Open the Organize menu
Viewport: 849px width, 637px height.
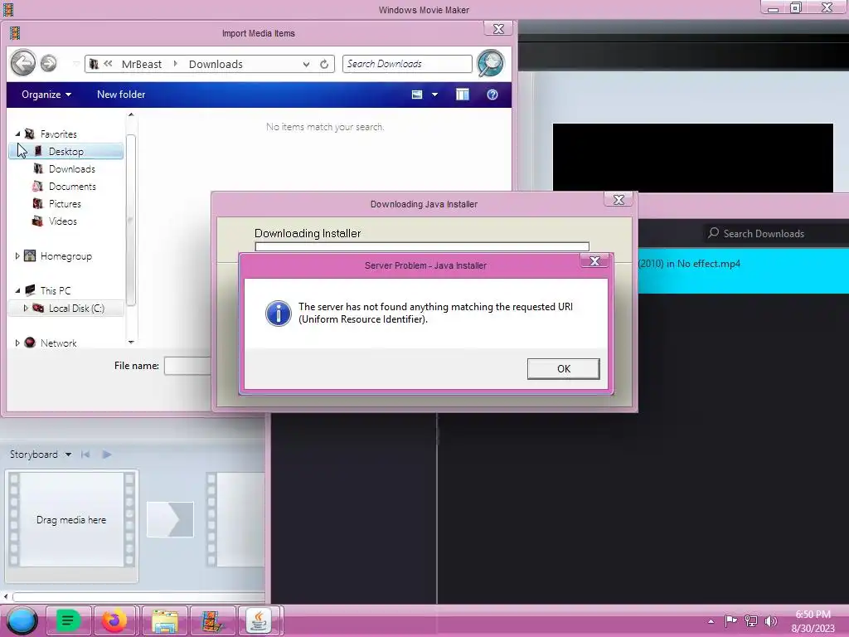tap(46, 95)
